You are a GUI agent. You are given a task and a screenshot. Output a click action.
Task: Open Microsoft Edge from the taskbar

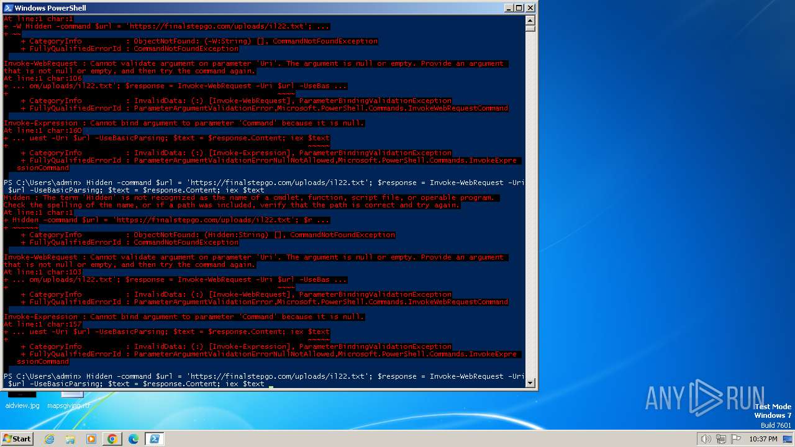pyautogui.click(x=133, y=439)
